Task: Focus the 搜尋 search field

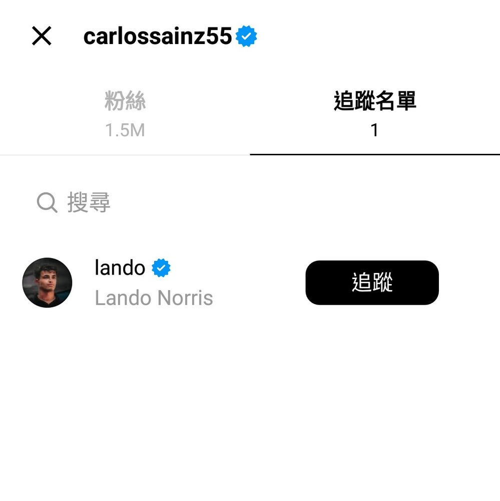Action: pyautogui.click(x=250, y=202)
